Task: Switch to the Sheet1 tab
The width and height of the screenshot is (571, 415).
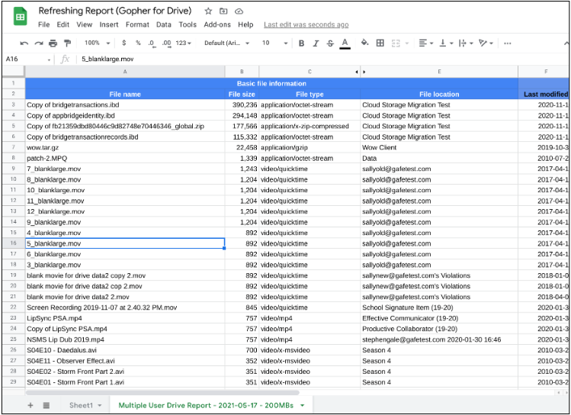Action: tap(81, 405)
